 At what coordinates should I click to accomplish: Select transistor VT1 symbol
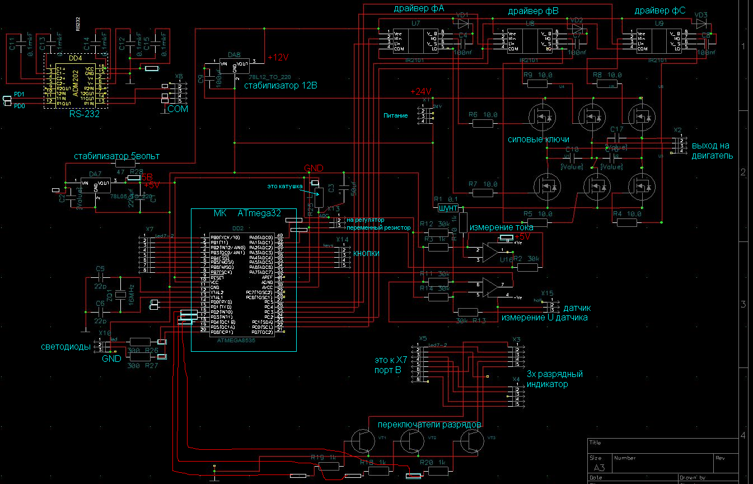[x=364, y=441]
